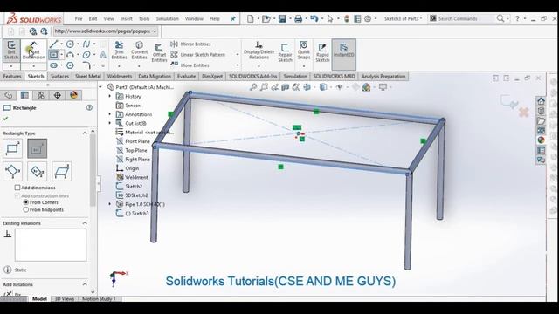Screen dimensions: 559x314
Task: Open the URL address dropdown
Action: coord(155,31)
